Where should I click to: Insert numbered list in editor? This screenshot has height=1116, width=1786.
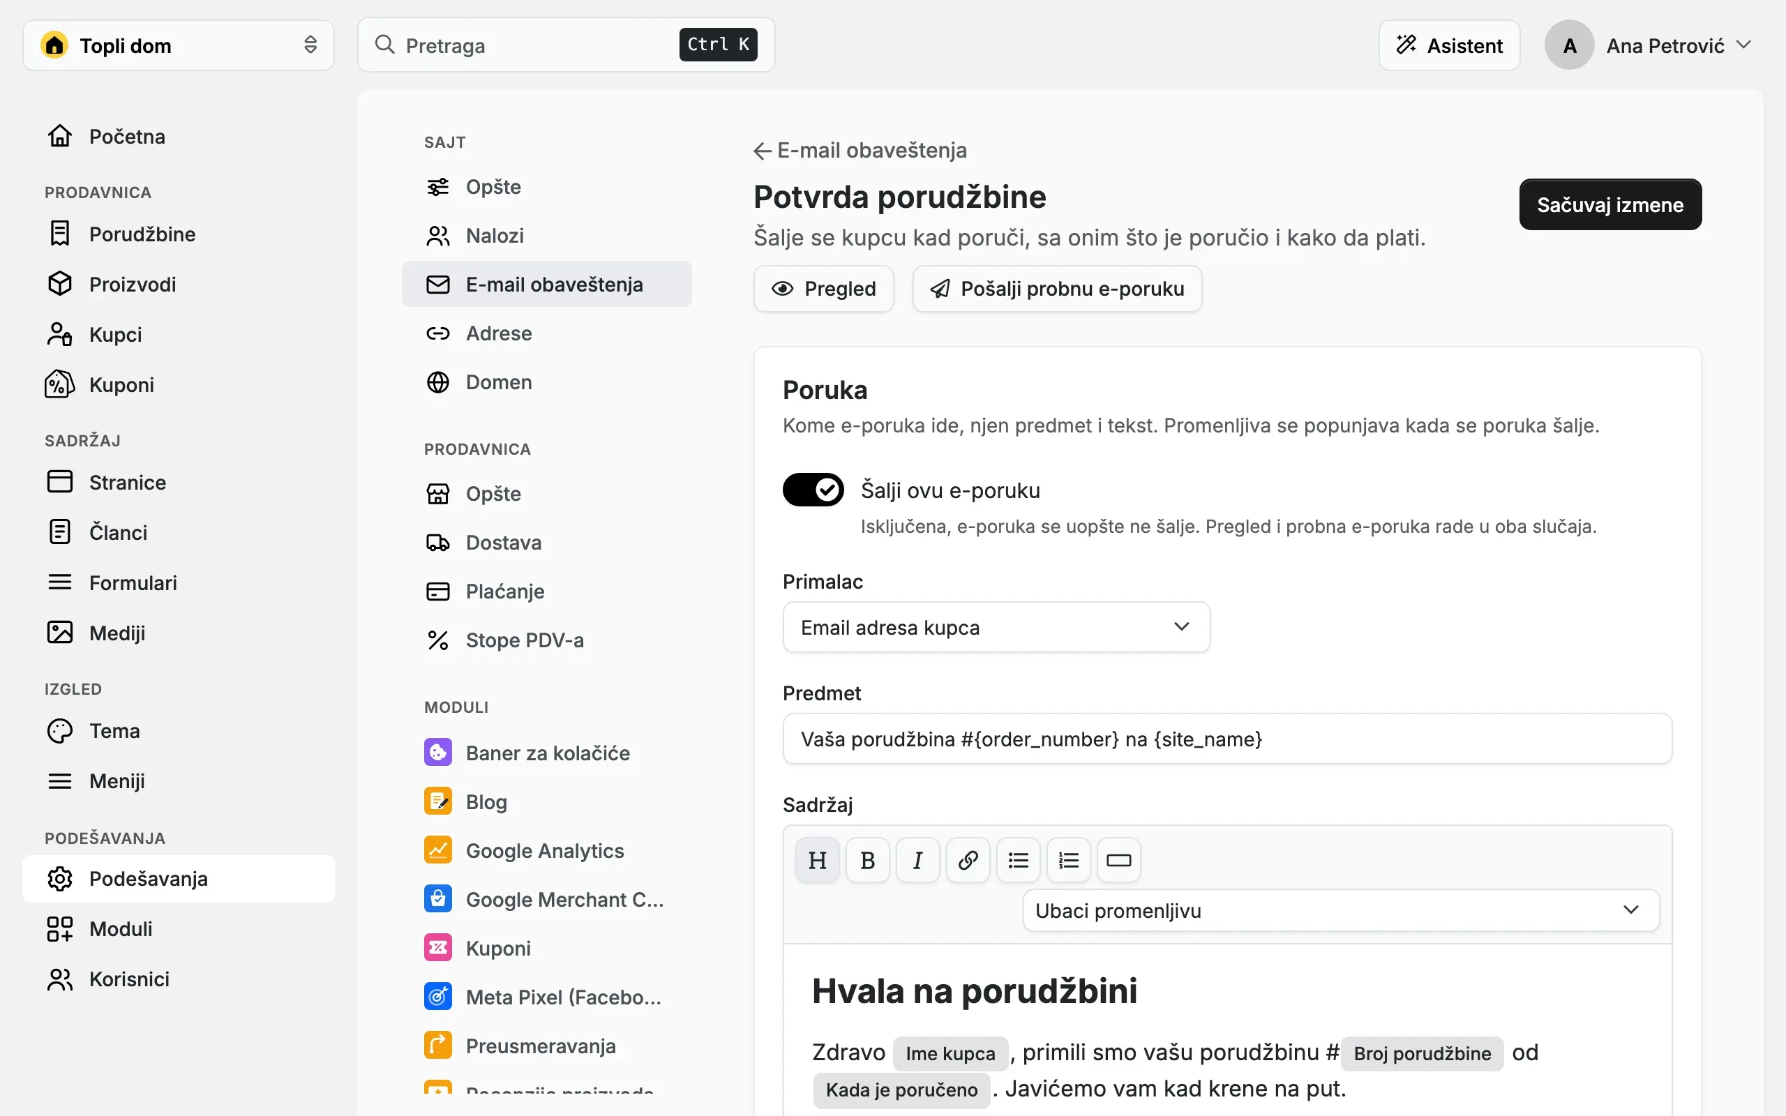1068,860
